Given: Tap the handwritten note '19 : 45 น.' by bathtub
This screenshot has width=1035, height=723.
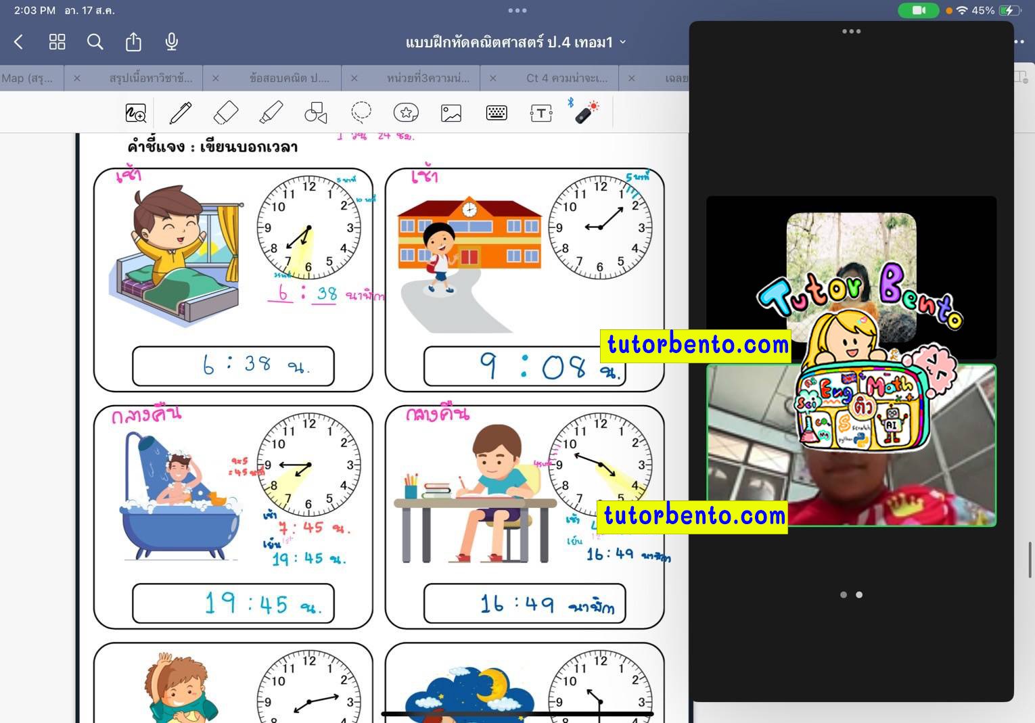Looking at the screenshot, I should [x=308, y=559].
